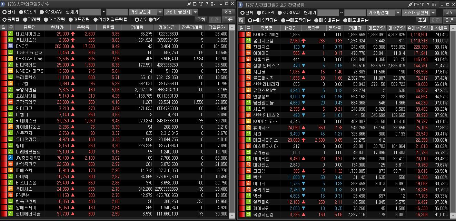This screenshot has width=456, height=221.
Task: Click red day-chart icon of 테고사이언스 row in 1736
Action: click(x=4, y=34)
